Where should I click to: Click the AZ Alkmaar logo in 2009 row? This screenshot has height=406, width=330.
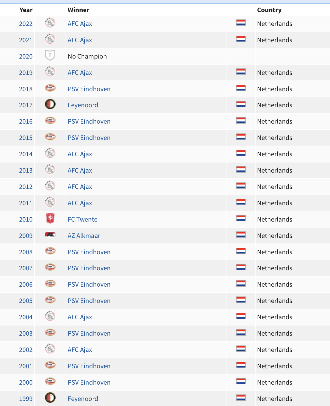coord(50,235)
